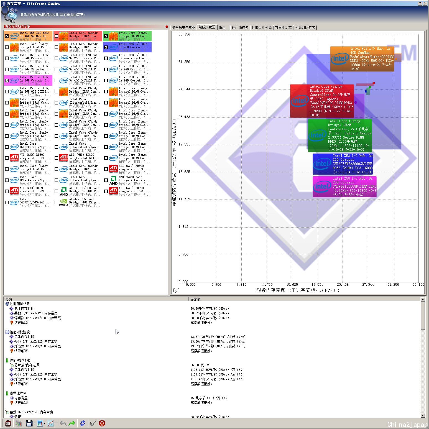Open dropdown arrow beside the line graph icon
Viewport: 429px width, 429px height.
(55, 423)
